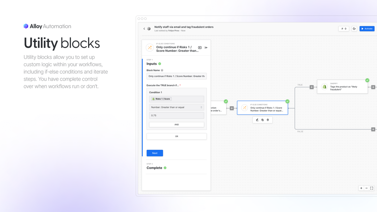
Task: Select the Risks 1 / Score variable chip
Action: [x=161, y=99]
